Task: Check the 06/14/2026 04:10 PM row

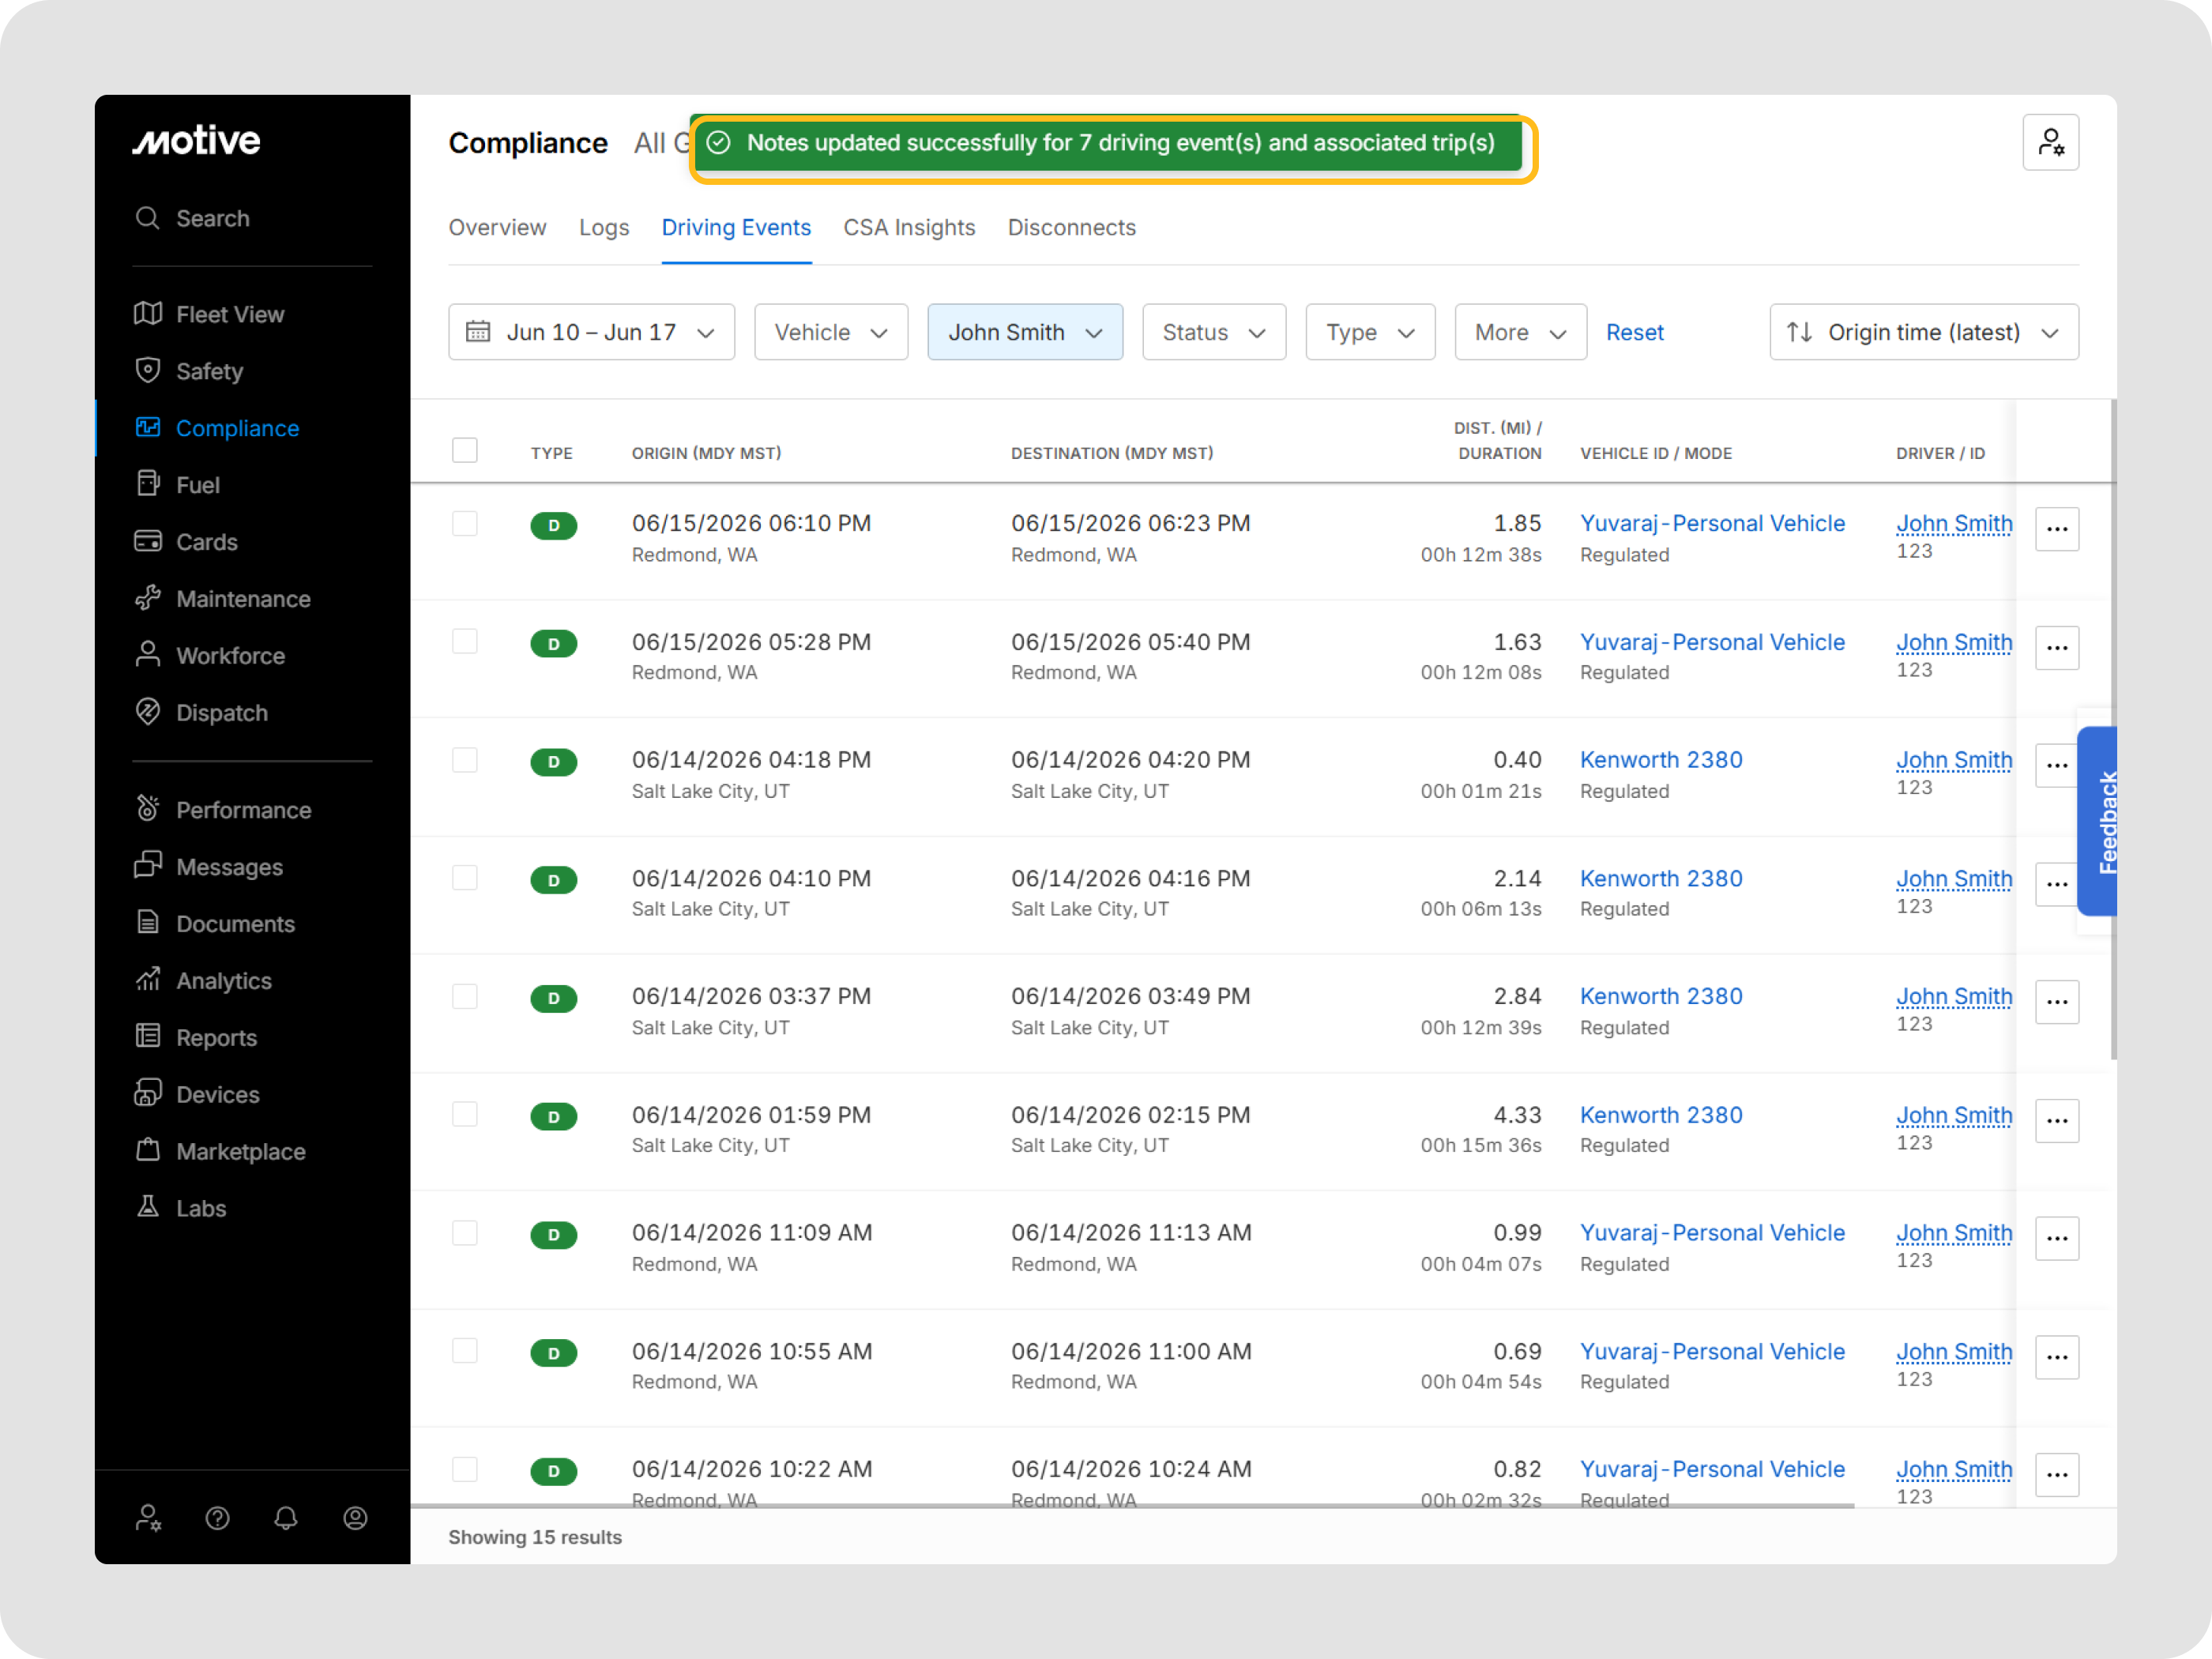Action: pos(465,878)
